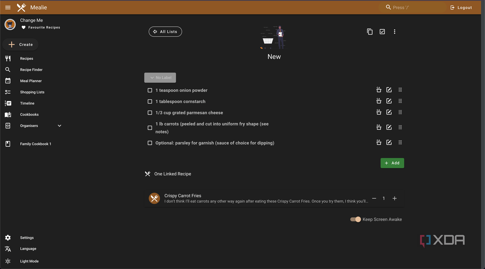Click drag handle for onion powder
485x269 pixels.
coord(400,90)
